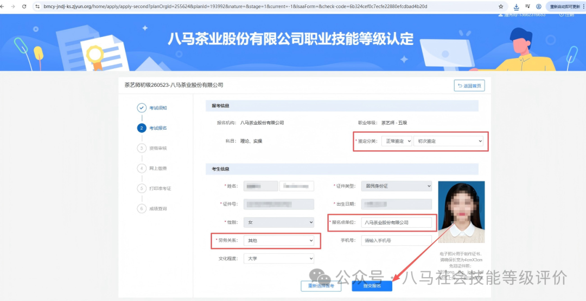Click the number 3 step circle
Image resolution: width=586 pixels, height=301 pixels.
[x=142, y=148]
